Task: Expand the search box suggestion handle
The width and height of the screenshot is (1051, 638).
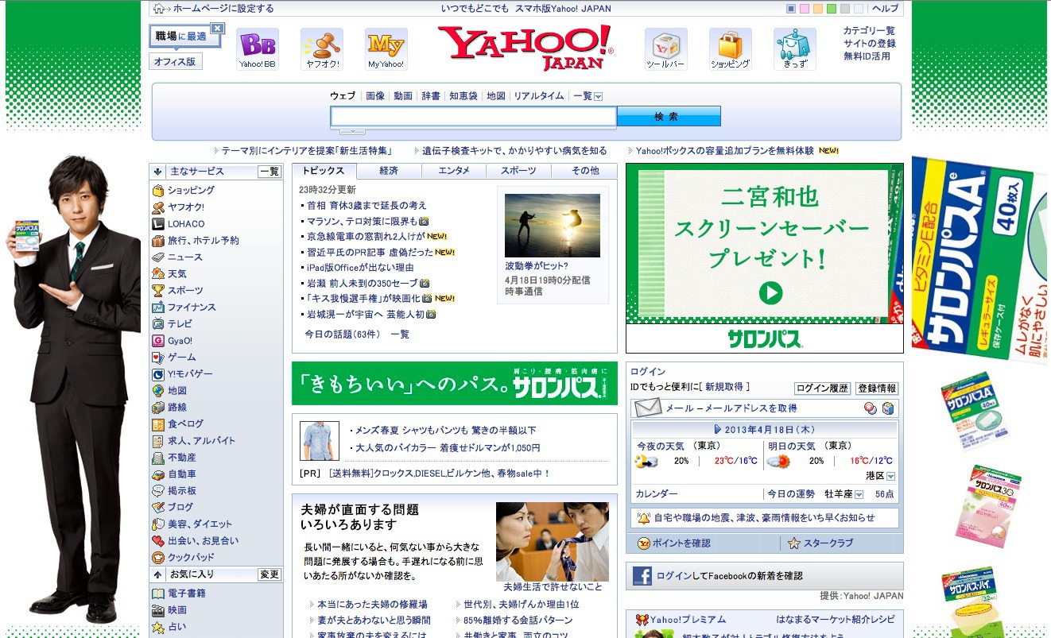Action: 352,130
